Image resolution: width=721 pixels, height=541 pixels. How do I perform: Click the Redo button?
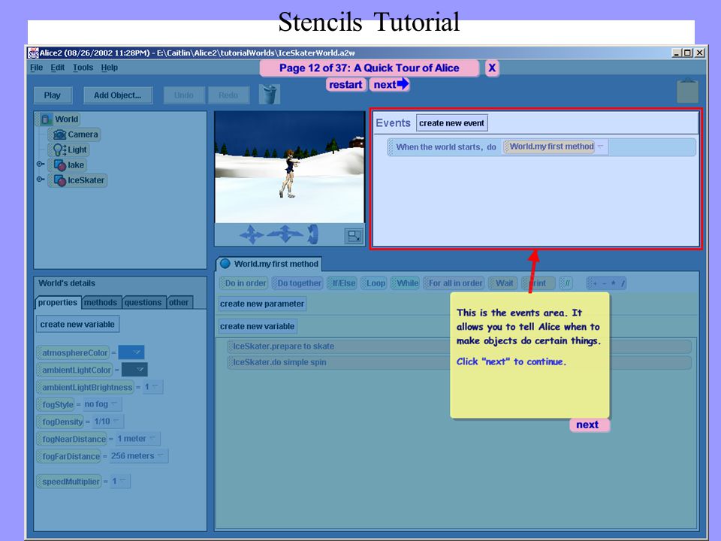(x=228, y=95)
